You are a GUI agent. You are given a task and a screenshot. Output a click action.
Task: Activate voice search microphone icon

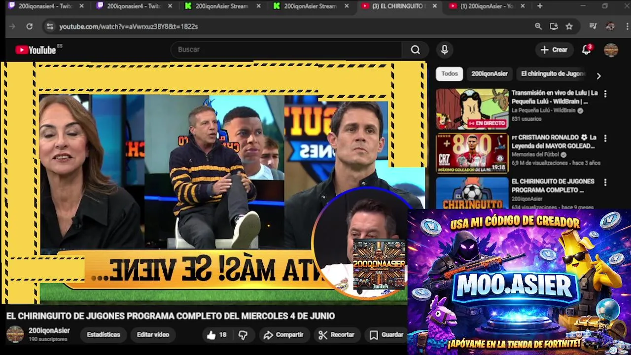click(445, 50)
